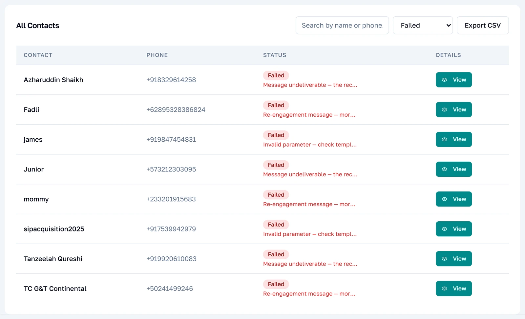525x319 pixels.
Task: Select phone number +62895328386824
Action: point(176,110)
